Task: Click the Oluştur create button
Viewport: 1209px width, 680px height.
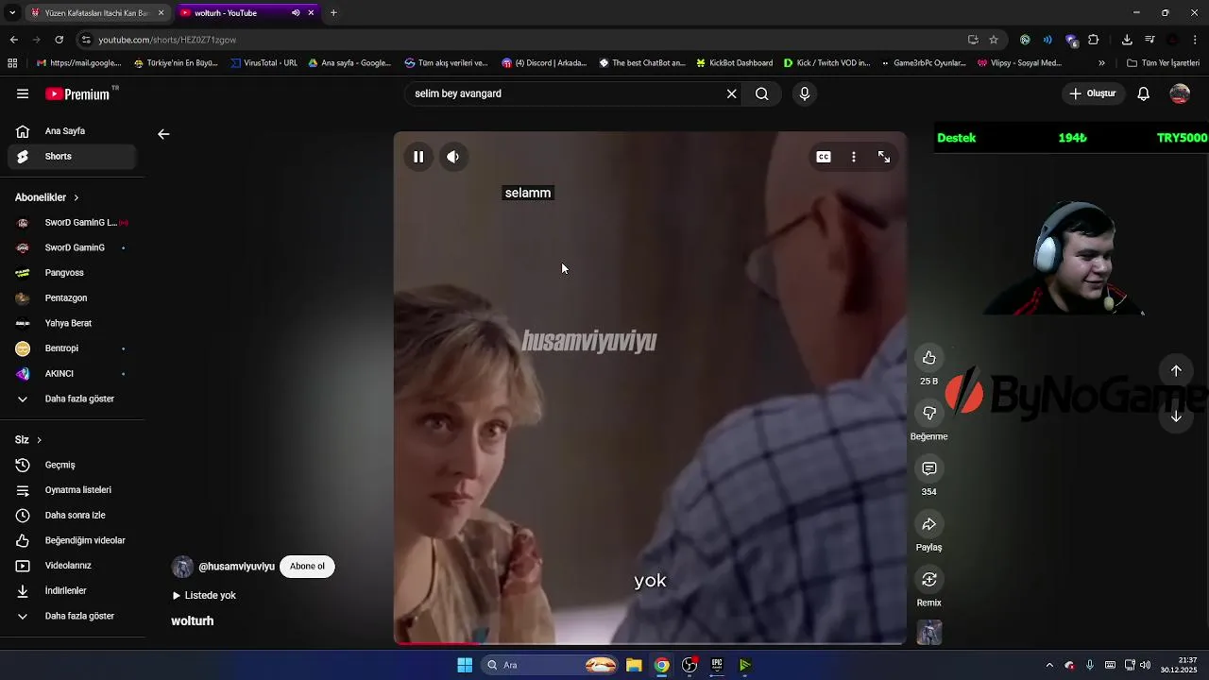Action: click(x=1094, y=93)
